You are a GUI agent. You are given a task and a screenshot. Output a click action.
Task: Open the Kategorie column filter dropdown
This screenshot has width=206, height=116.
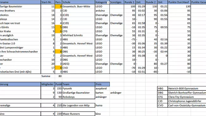tap(108, 3)
